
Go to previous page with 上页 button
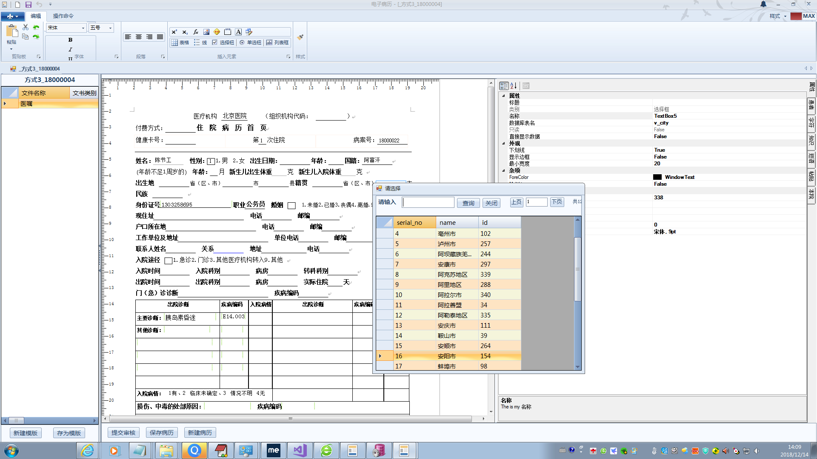[517, 202]
